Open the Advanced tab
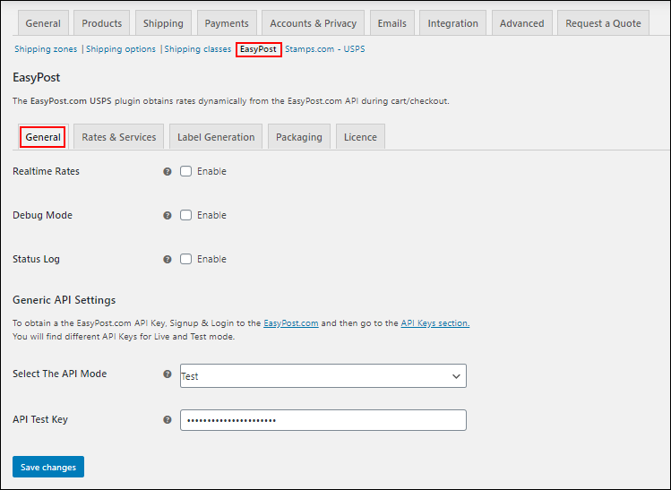This screenshot has height=490, width=671. 522,23
